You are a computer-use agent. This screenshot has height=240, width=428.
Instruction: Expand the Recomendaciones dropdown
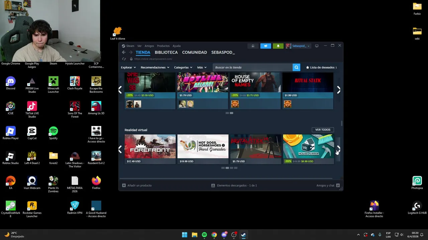pos(155,67)
